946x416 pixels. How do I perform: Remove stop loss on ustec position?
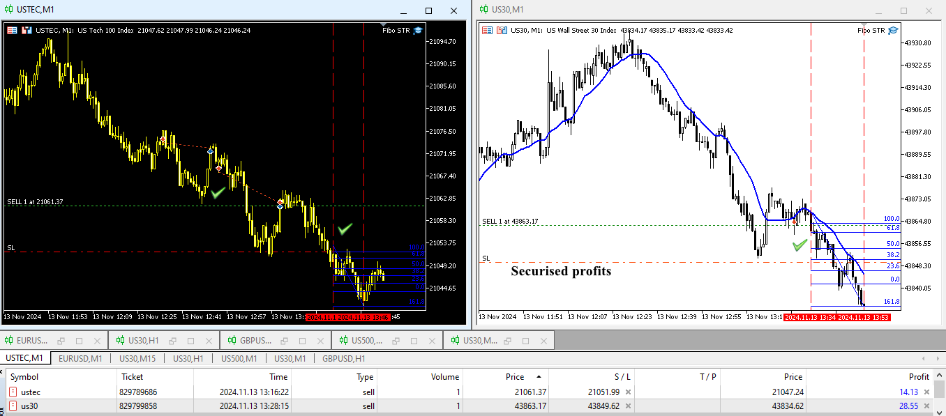coord(628,392)
